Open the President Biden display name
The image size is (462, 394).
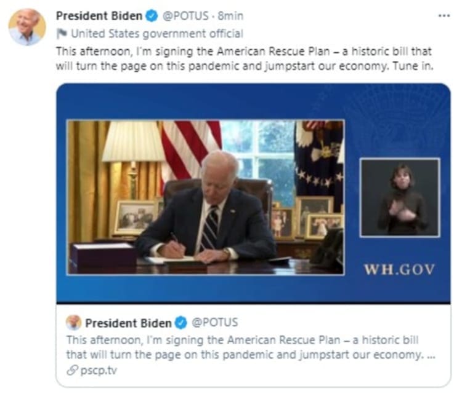pyautogui.click(x=99, y=16)
